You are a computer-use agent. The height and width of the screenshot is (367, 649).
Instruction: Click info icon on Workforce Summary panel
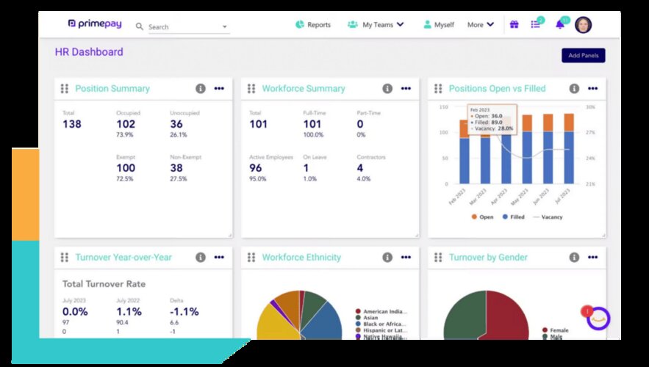coord(387,89)
